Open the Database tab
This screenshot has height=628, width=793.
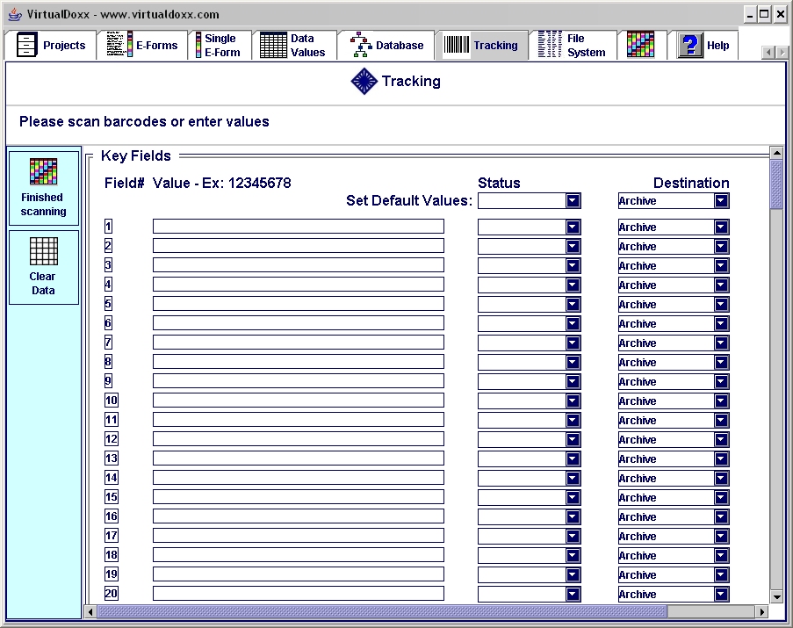click(x=386, y=46)
